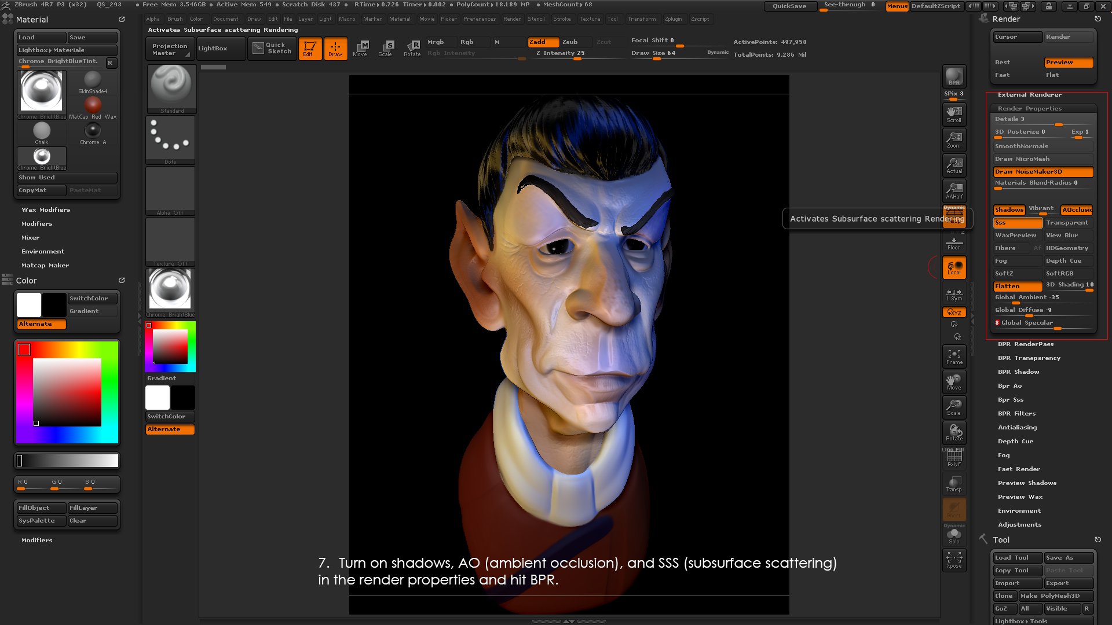The image size is (1112, 625).
Task: Enable the Sss subsurface scattering toggle
Action: pyautogui.click(x=1017, y=223)
